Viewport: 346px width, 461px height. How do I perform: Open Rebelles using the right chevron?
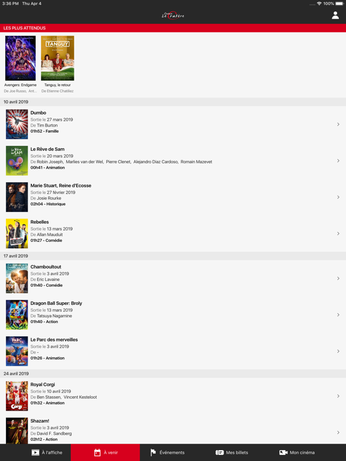point(338,234)
